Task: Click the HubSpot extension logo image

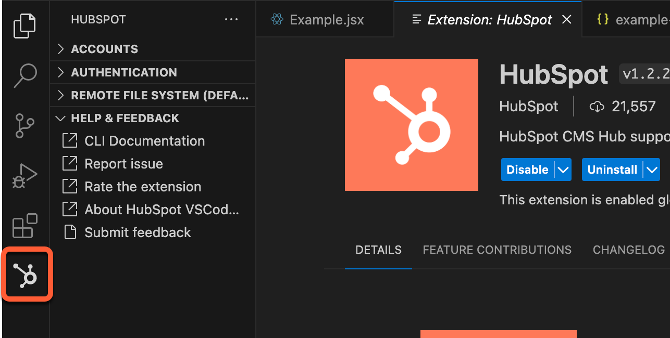Action: coord(412,125)
